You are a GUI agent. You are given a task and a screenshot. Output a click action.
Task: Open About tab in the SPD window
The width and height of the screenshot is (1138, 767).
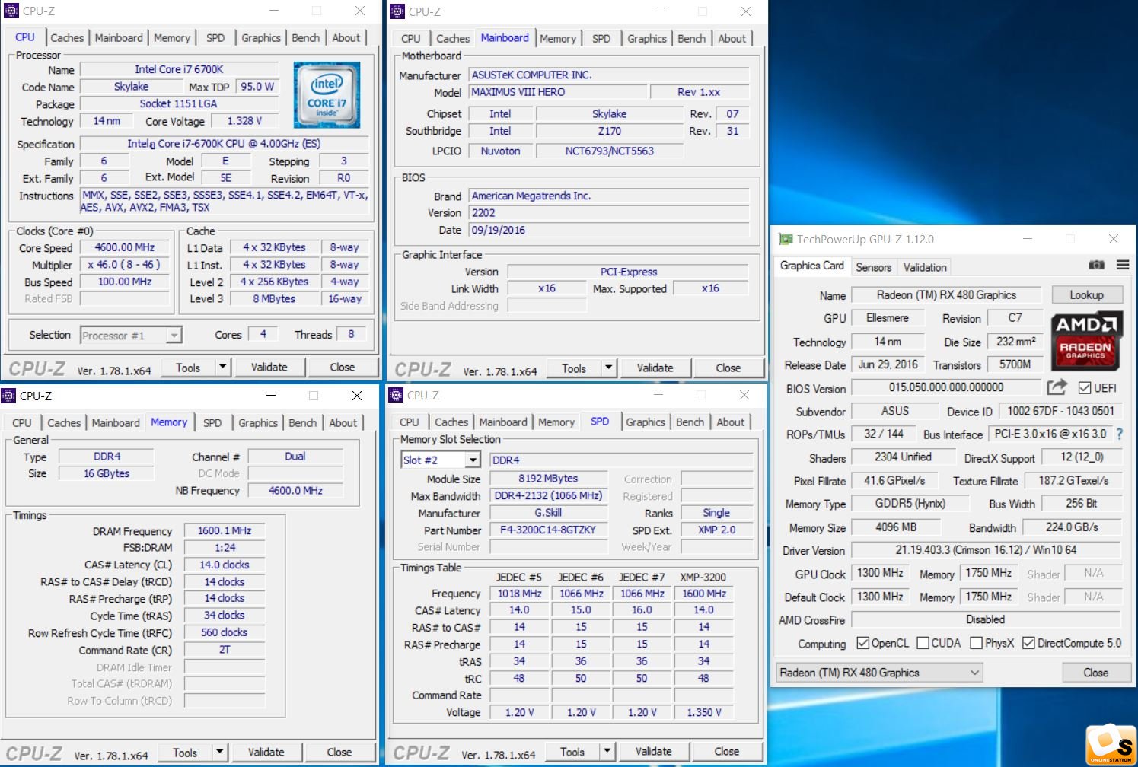730,422
